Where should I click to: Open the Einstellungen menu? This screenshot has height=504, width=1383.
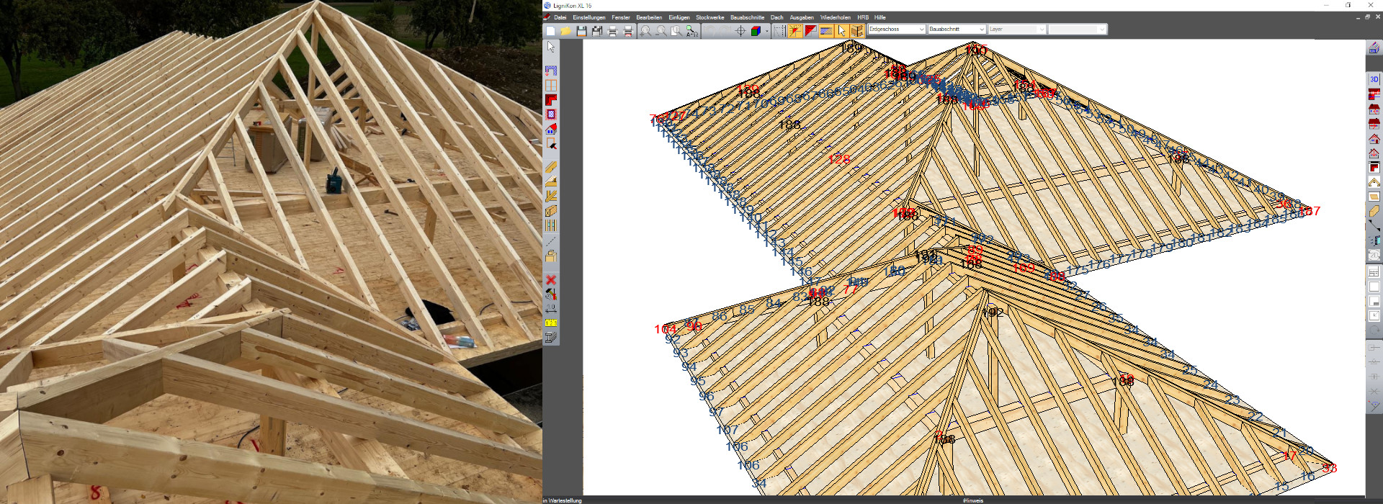[x=588, y=17]
